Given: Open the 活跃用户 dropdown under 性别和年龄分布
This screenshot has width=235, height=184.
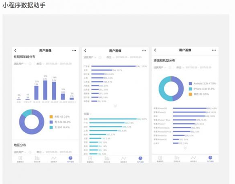Looking at the screenshot, I should (x=20, y=63).
